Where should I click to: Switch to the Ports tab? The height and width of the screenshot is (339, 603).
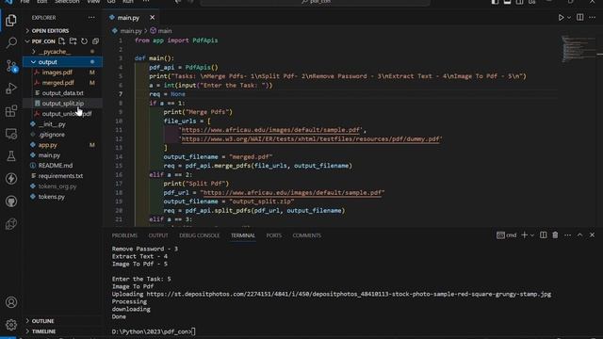(x=274, y=235)
